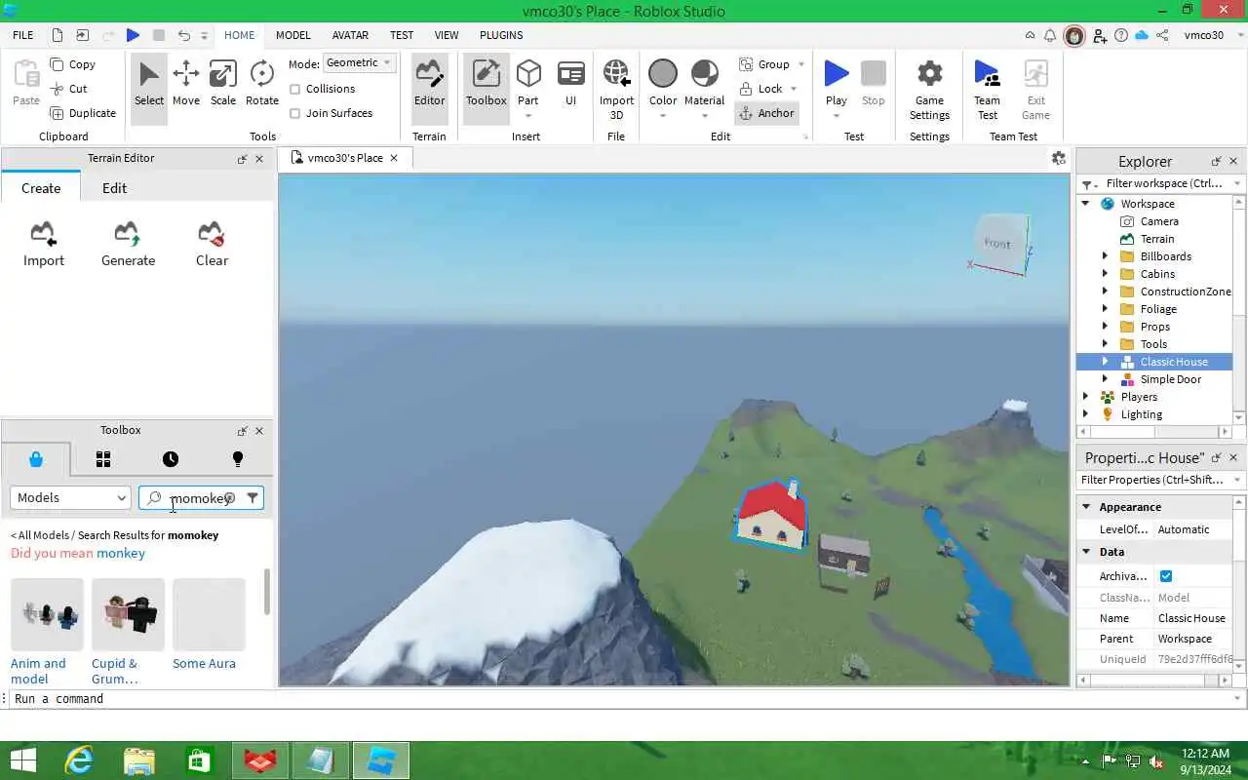This screenshot has width=1248, height=780.
Task: Click the Material tool icon
Action: tap(704, 74)
